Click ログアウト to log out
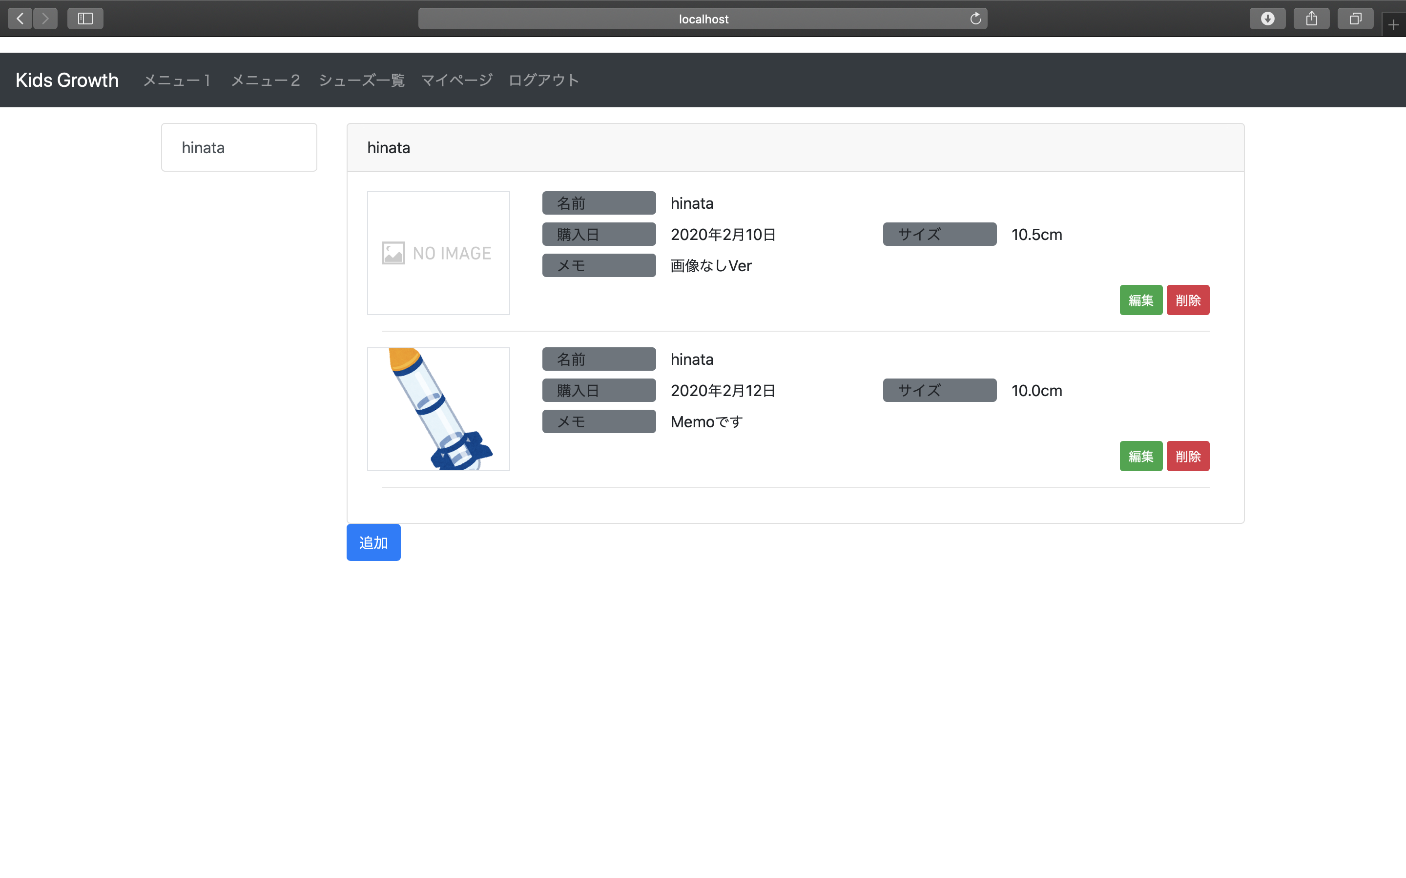 coord(544,80)
